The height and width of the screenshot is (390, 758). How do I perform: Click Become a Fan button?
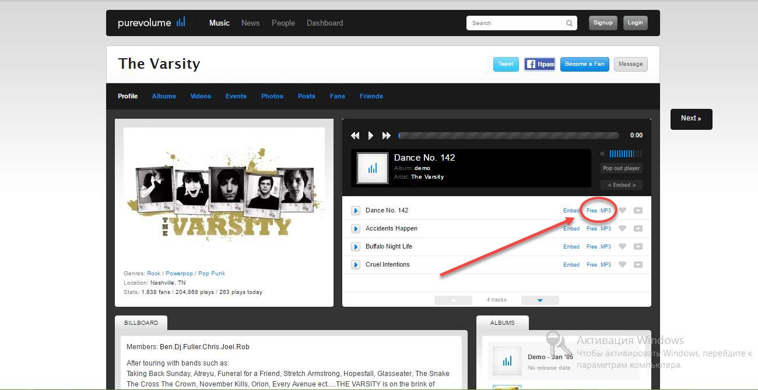(x=585, y=64)
